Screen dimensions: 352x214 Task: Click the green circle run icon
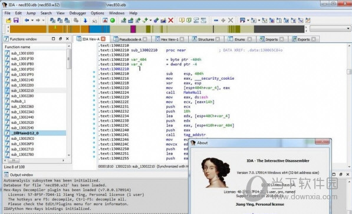pyautogui.click(x=113, y=21)
